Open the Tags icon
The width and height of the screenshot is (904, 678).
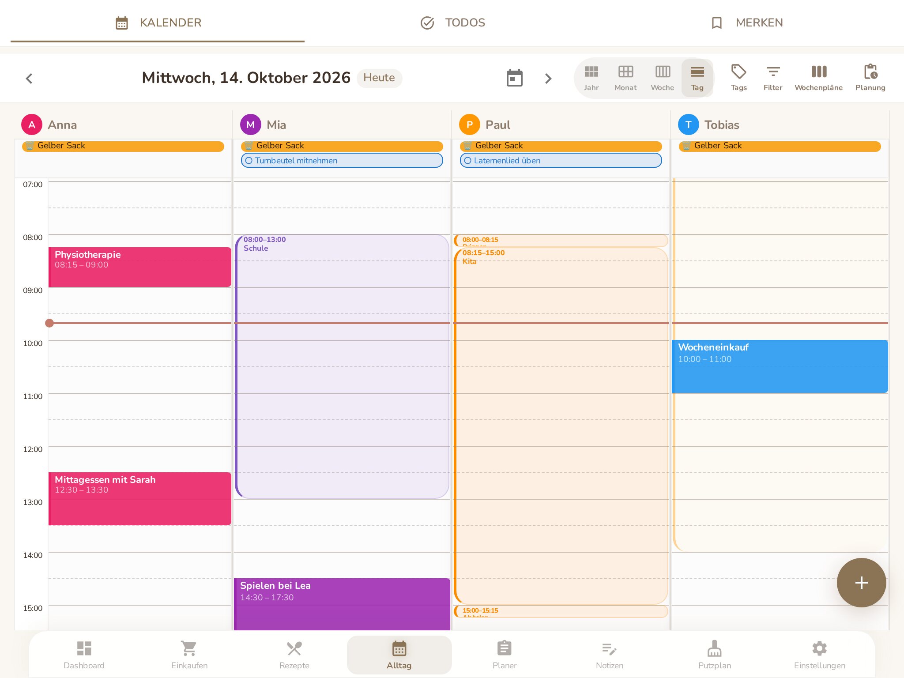click(x=738, y=78)
